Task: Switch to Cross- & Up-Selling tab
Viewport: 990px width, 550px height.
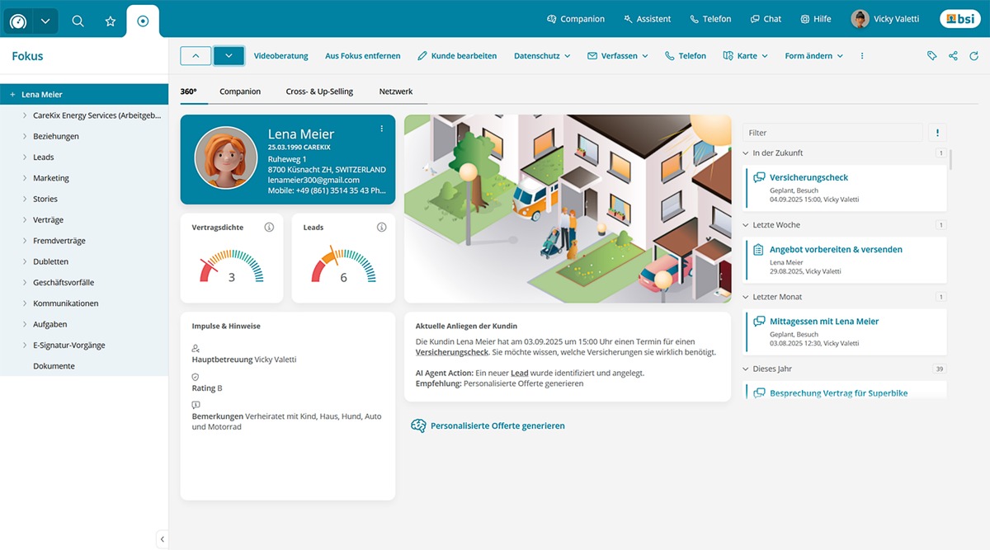Action: click(x=319, y=92)
